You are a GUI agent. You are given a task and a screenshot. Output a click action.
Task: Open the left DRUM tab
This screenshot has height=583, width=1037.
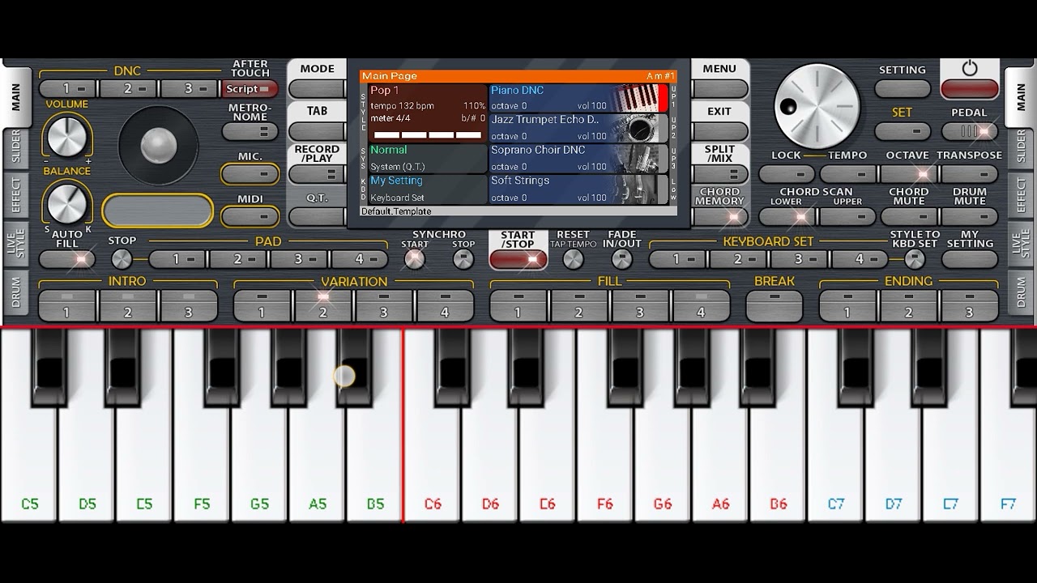[x=15, y=293]
